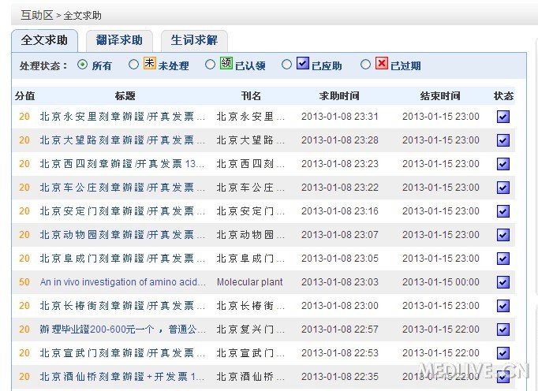The image size is (538, 391).
Task: Click the 处理状态 filter label
Action: coord(43,65)
